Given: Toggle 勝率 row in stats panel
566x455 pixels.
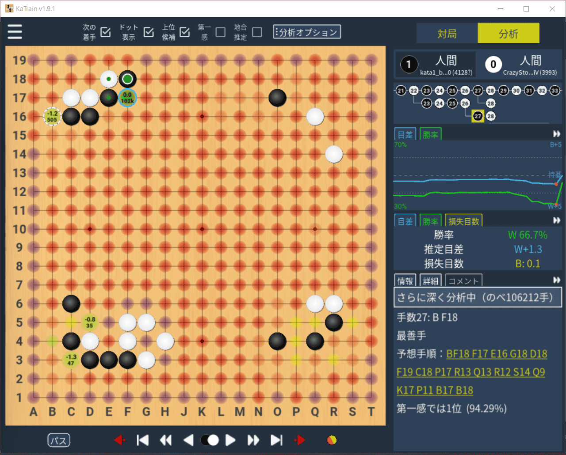Looking at the screenshot, I should tap(430, 221).
